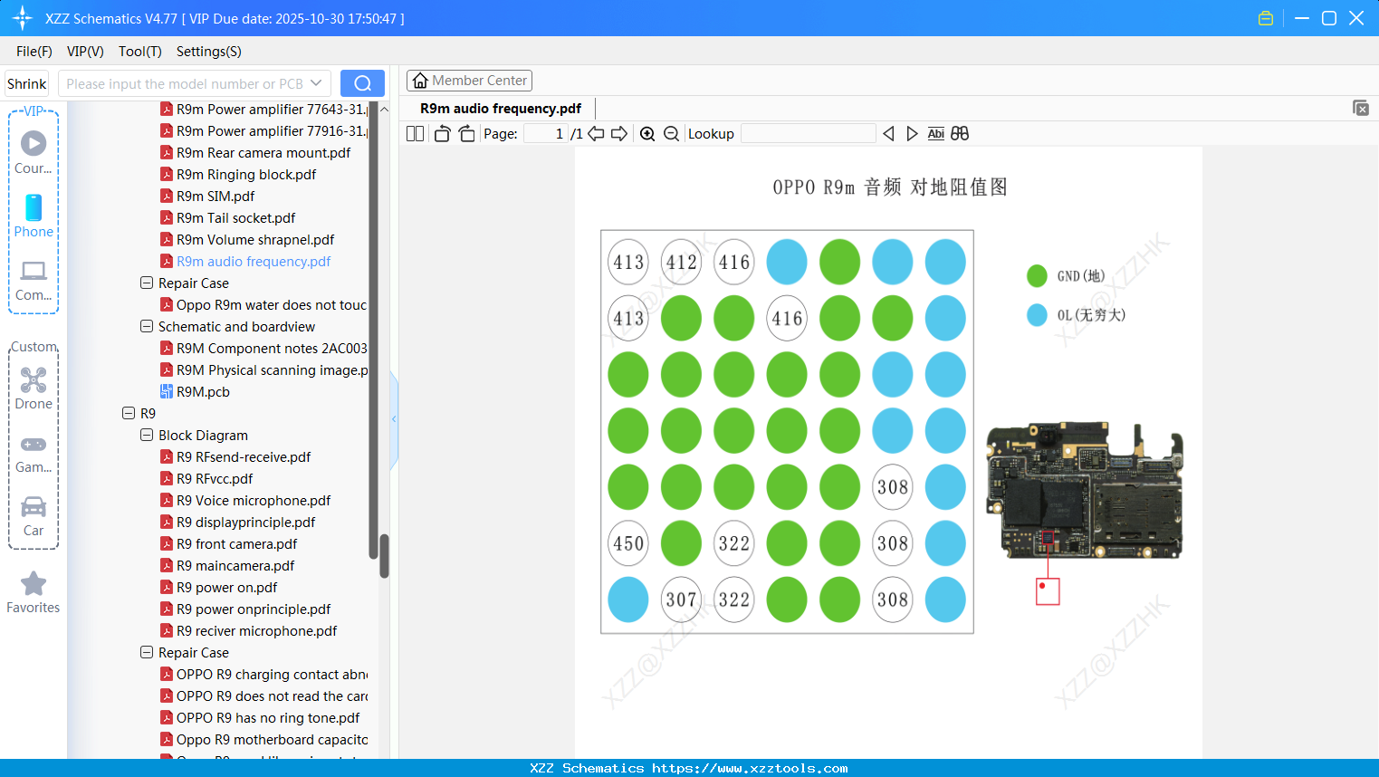Open R9 RFsend-receive.pdf
This screenshot has width=1379, height=777.
pyautogui.click(x=244, y=456)
